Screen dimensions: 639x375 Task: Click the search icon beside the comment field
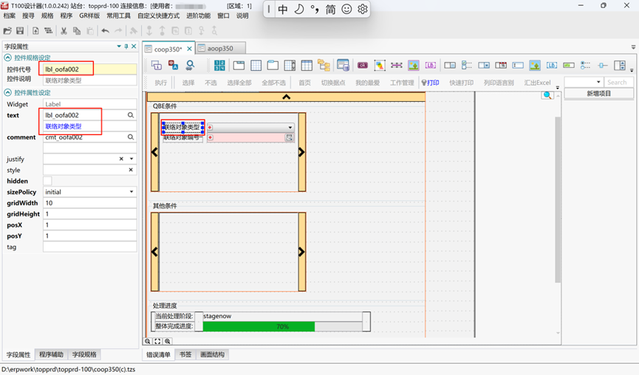pos(131,137)
